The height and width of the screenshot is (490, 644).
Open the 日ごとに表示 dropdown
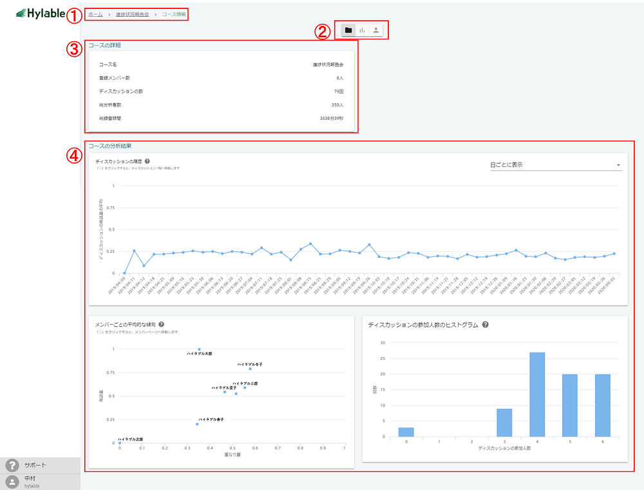pyautogui.click(x=554, y=165)
